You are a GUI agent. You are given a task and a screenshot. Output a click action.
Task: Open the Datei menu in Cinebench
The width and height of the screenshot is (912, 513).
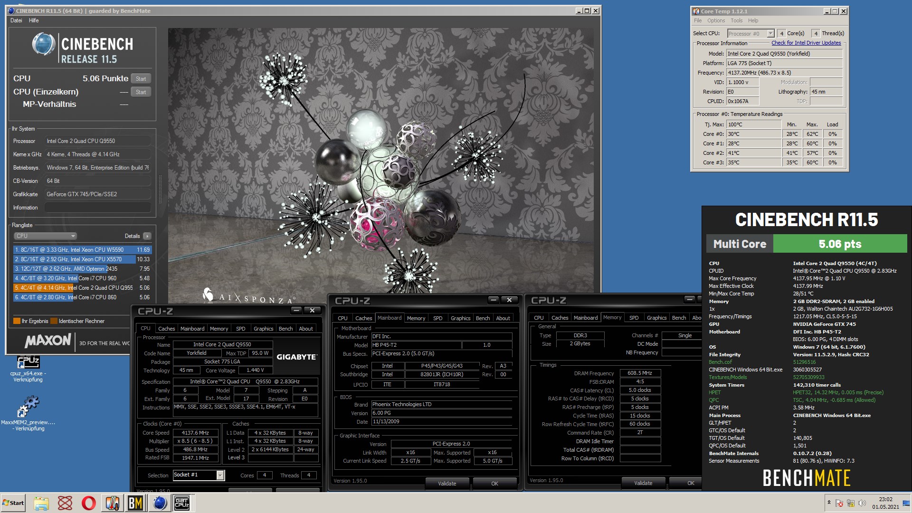click(16, 20)
